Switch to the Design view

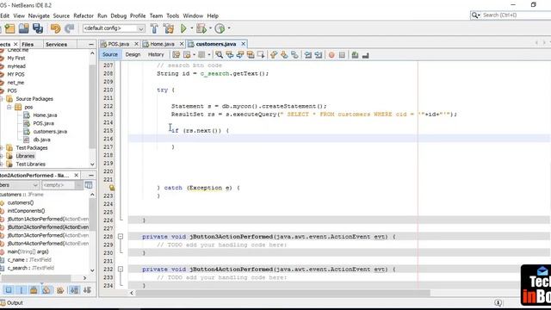click(133, 54)
